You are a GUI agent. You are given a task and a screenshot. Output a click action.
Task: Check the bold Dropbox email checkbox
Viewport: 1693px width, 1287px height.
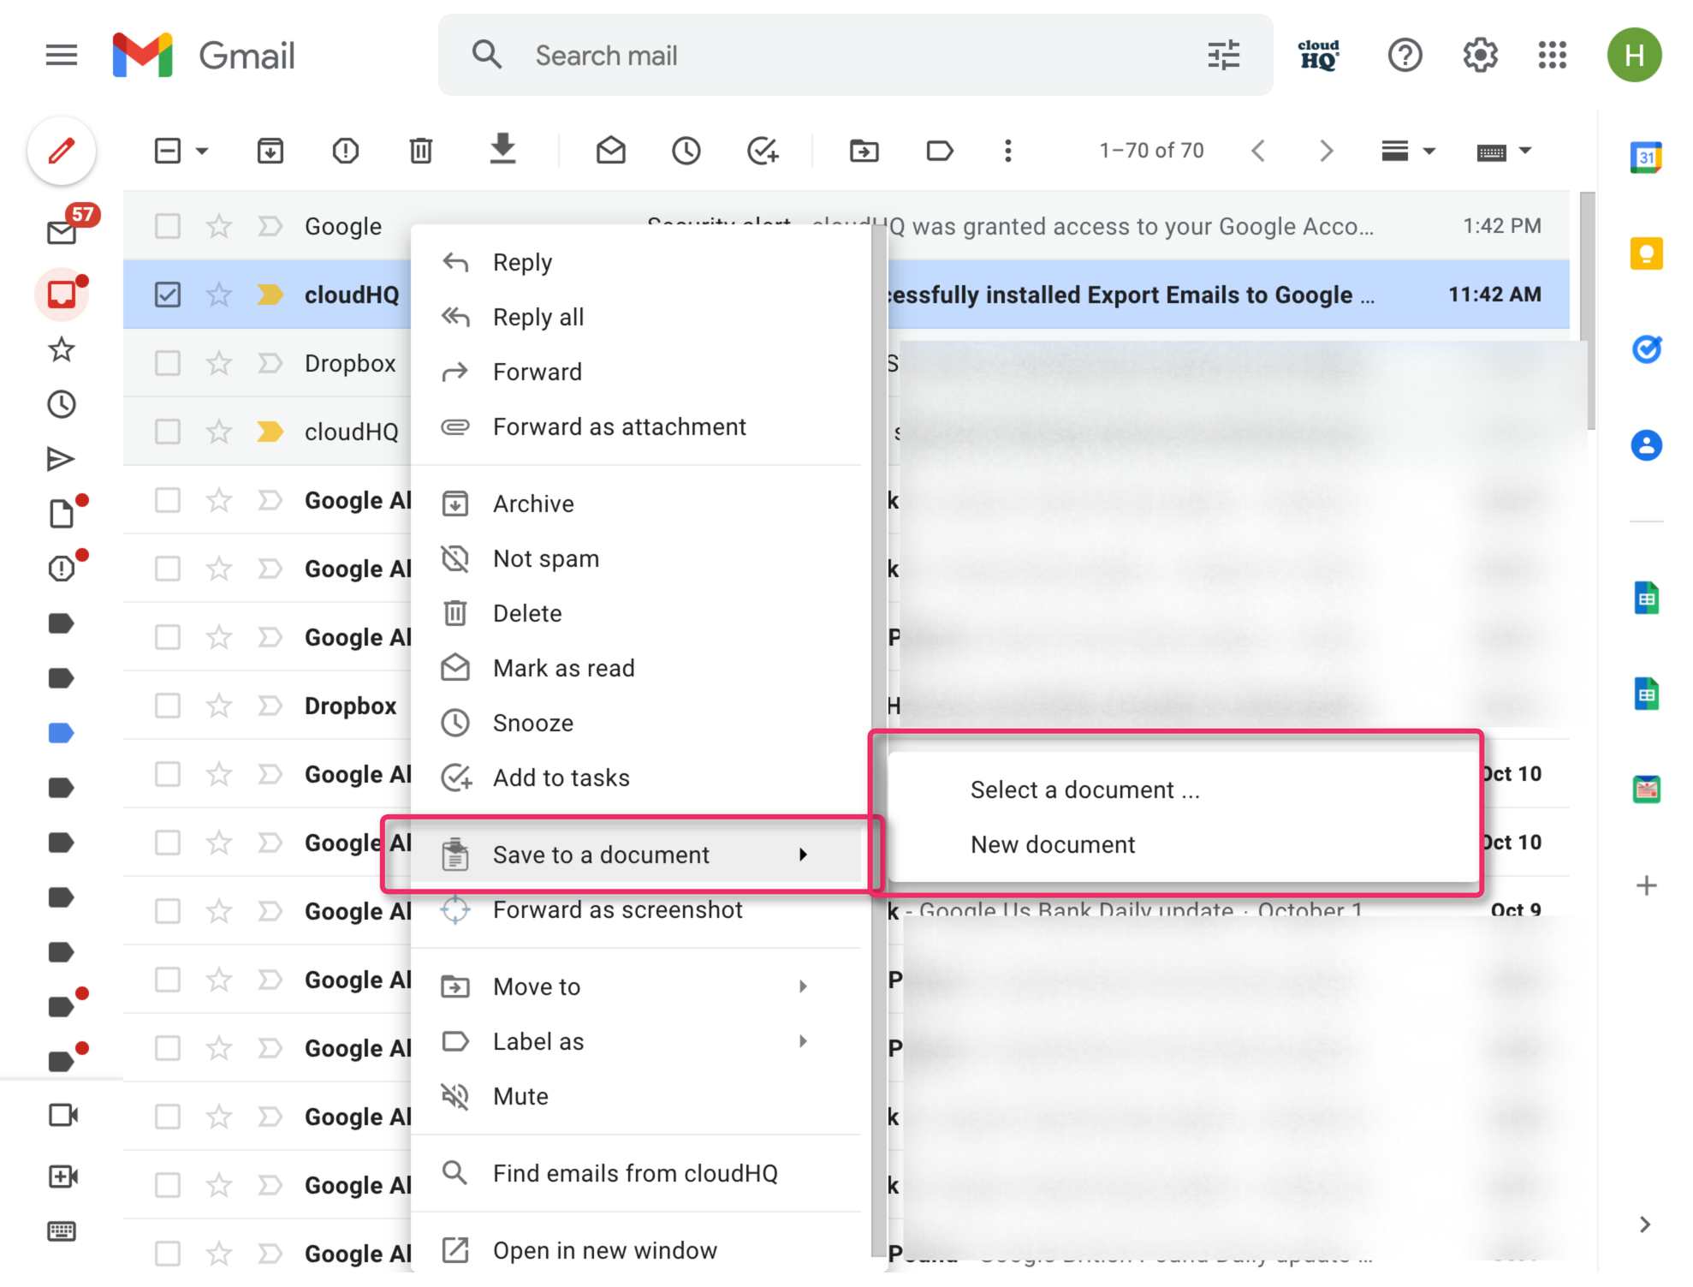(x=168, y=706)
